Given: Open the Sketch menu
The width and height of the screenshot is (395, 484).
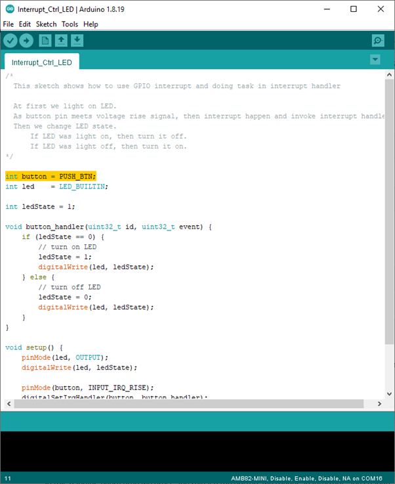Looking at the screenshot, I should click(x=46, y=24).
